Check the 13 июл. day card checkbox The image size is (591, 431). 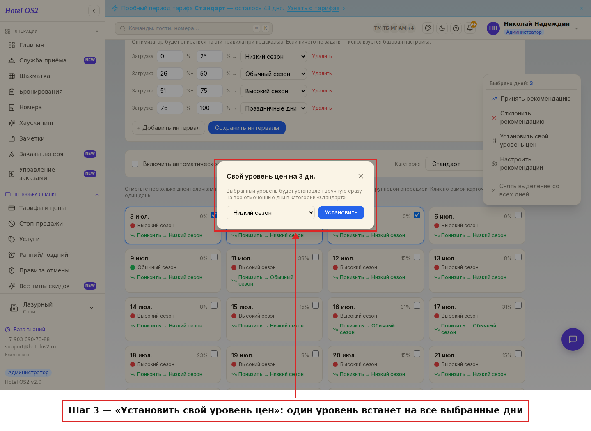[x=518, y=257]
